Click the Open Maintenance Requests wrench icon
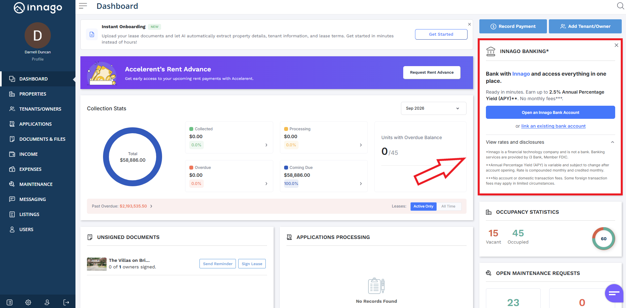The width and height of the screenshot is (626, 308). coord(489,273)
